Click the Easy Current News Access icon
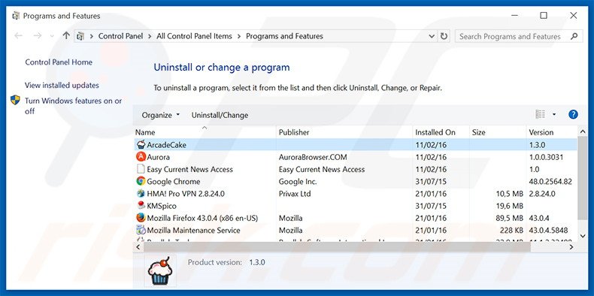This screenshot has width=594, height=296. (141, 169)
